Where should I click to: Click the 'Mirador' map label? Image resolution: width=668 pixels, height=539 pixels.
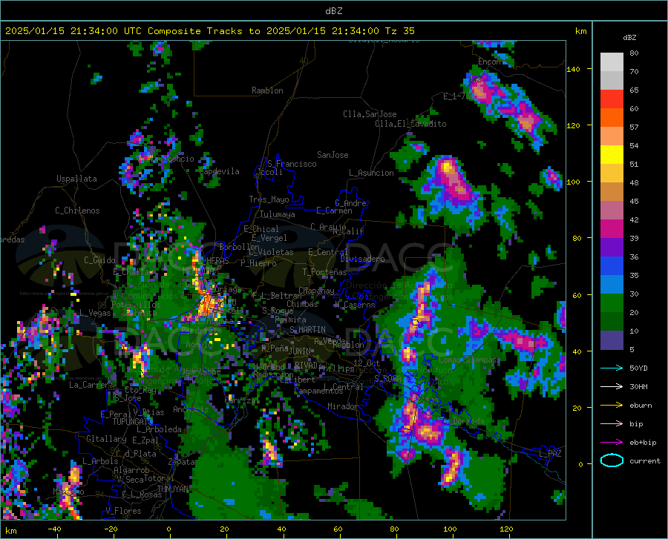[x=342, y=406]
